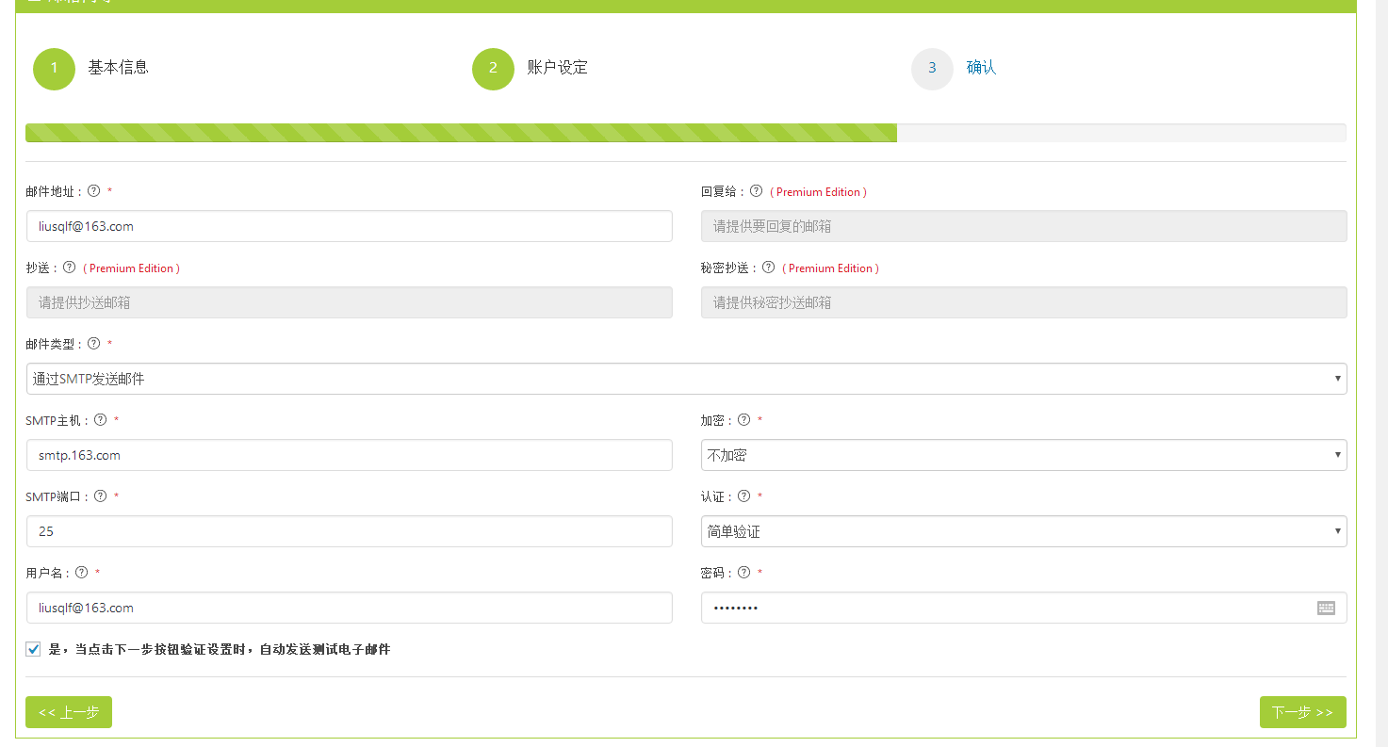Viewport: 1388px width, 747px height.
Task: Click help icon next to 秘密抄送 label
Action: (768, 268)
